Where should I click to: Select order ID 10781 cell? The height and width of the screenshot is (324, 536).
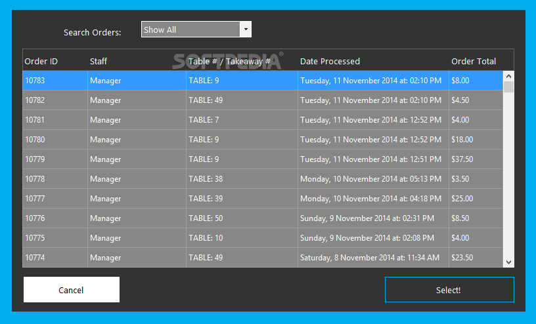coord(55,120)
